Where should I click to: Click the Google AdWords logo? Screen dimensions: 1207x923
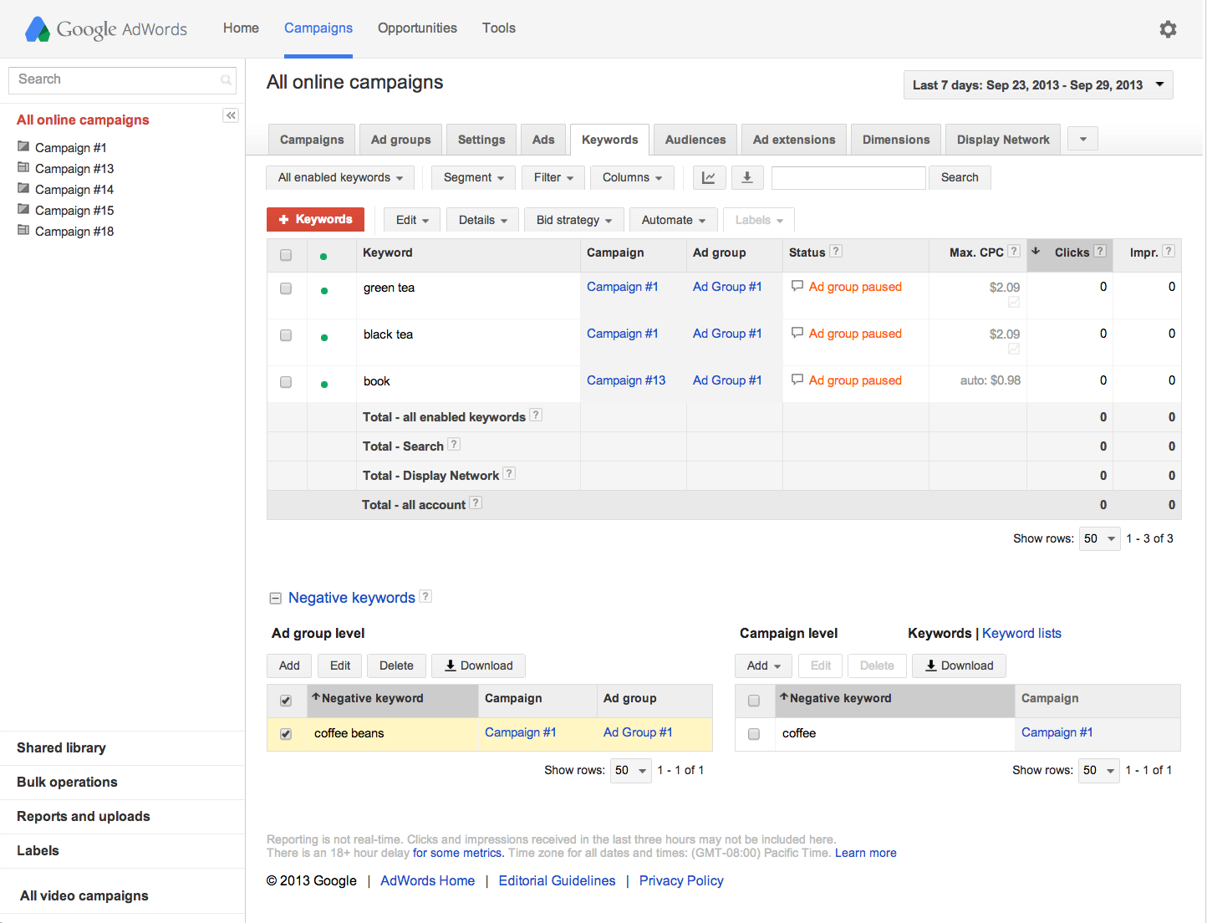[106, 29]
